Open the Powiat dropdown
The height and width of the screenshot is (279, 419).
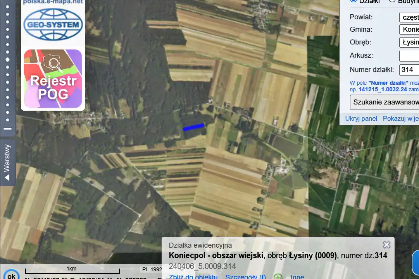[409, 17]
